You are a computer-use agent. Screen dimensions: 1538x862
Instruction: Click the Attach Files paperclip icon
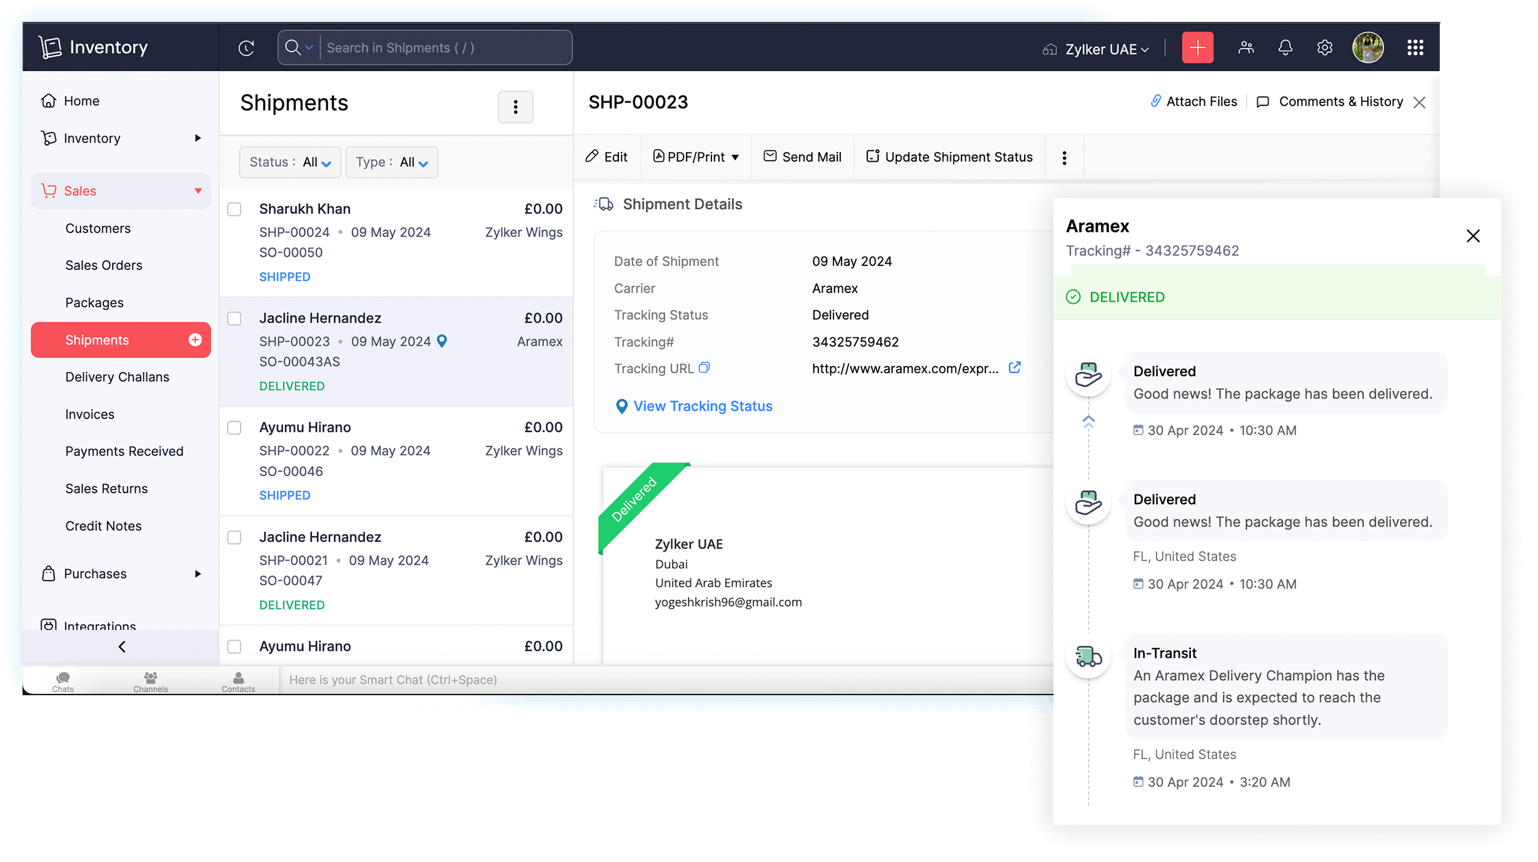1156,101
